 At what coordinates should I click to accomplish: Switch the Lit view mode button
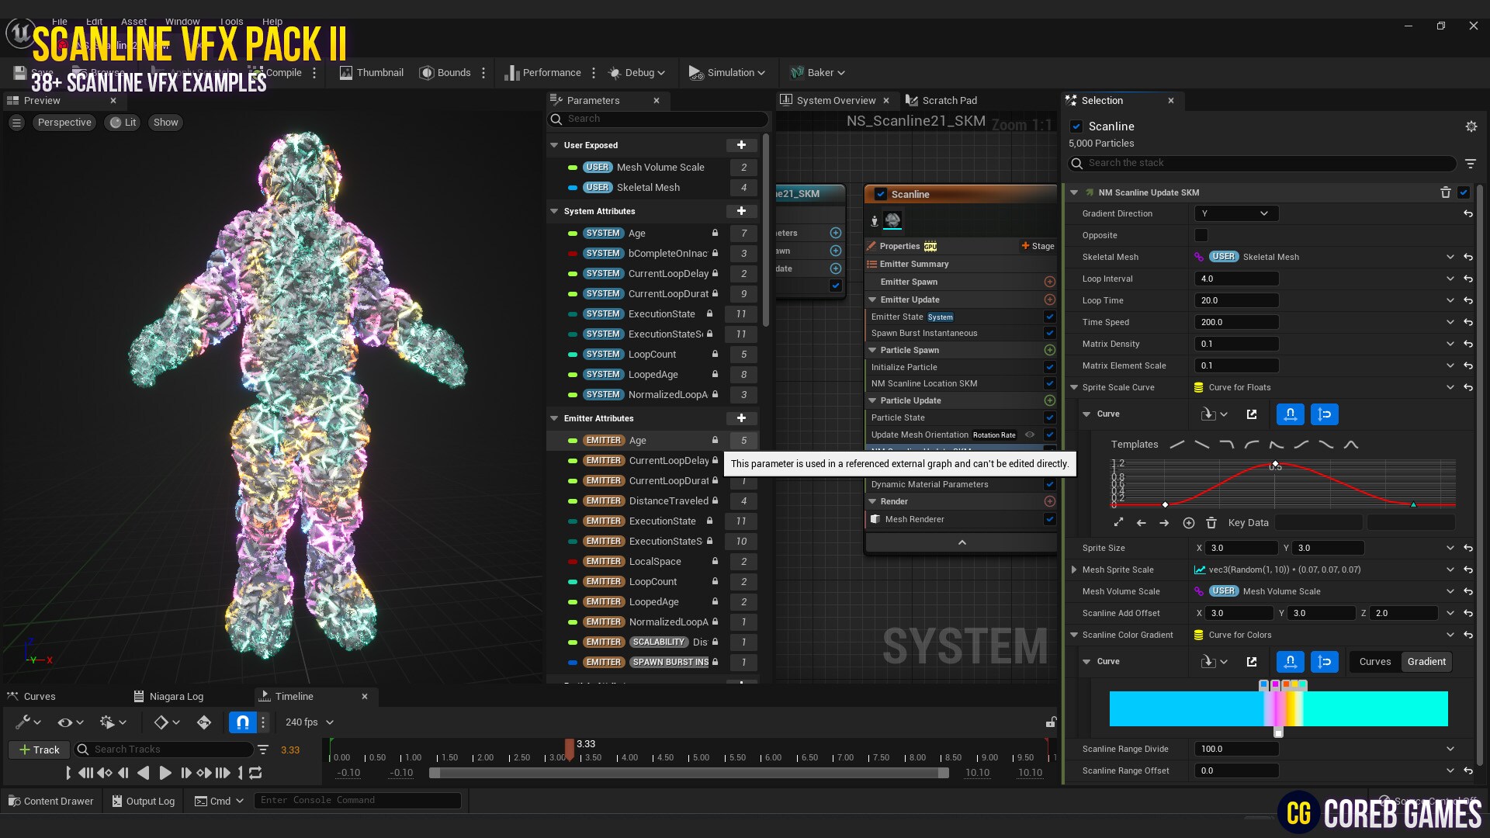tap(123, 123)
